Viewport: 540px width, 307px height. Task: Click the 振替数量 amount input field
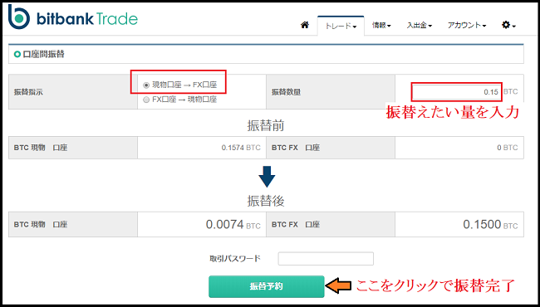pyautogui.click(x=457, y=92)
